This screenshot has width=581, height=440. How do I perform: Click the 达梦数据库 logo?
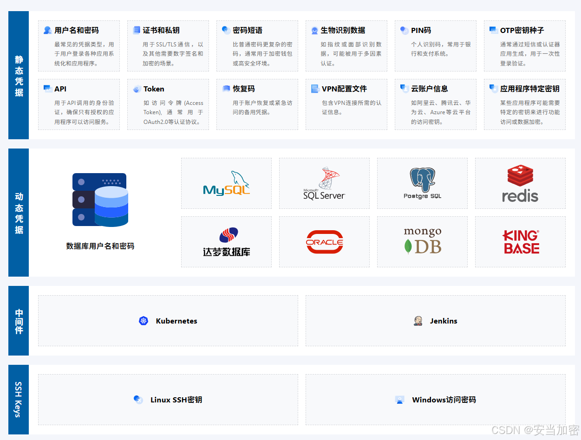tap(226, 241)
